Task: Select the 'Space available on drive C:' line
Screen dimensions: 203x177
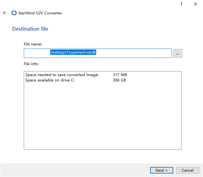Action: 50,80
